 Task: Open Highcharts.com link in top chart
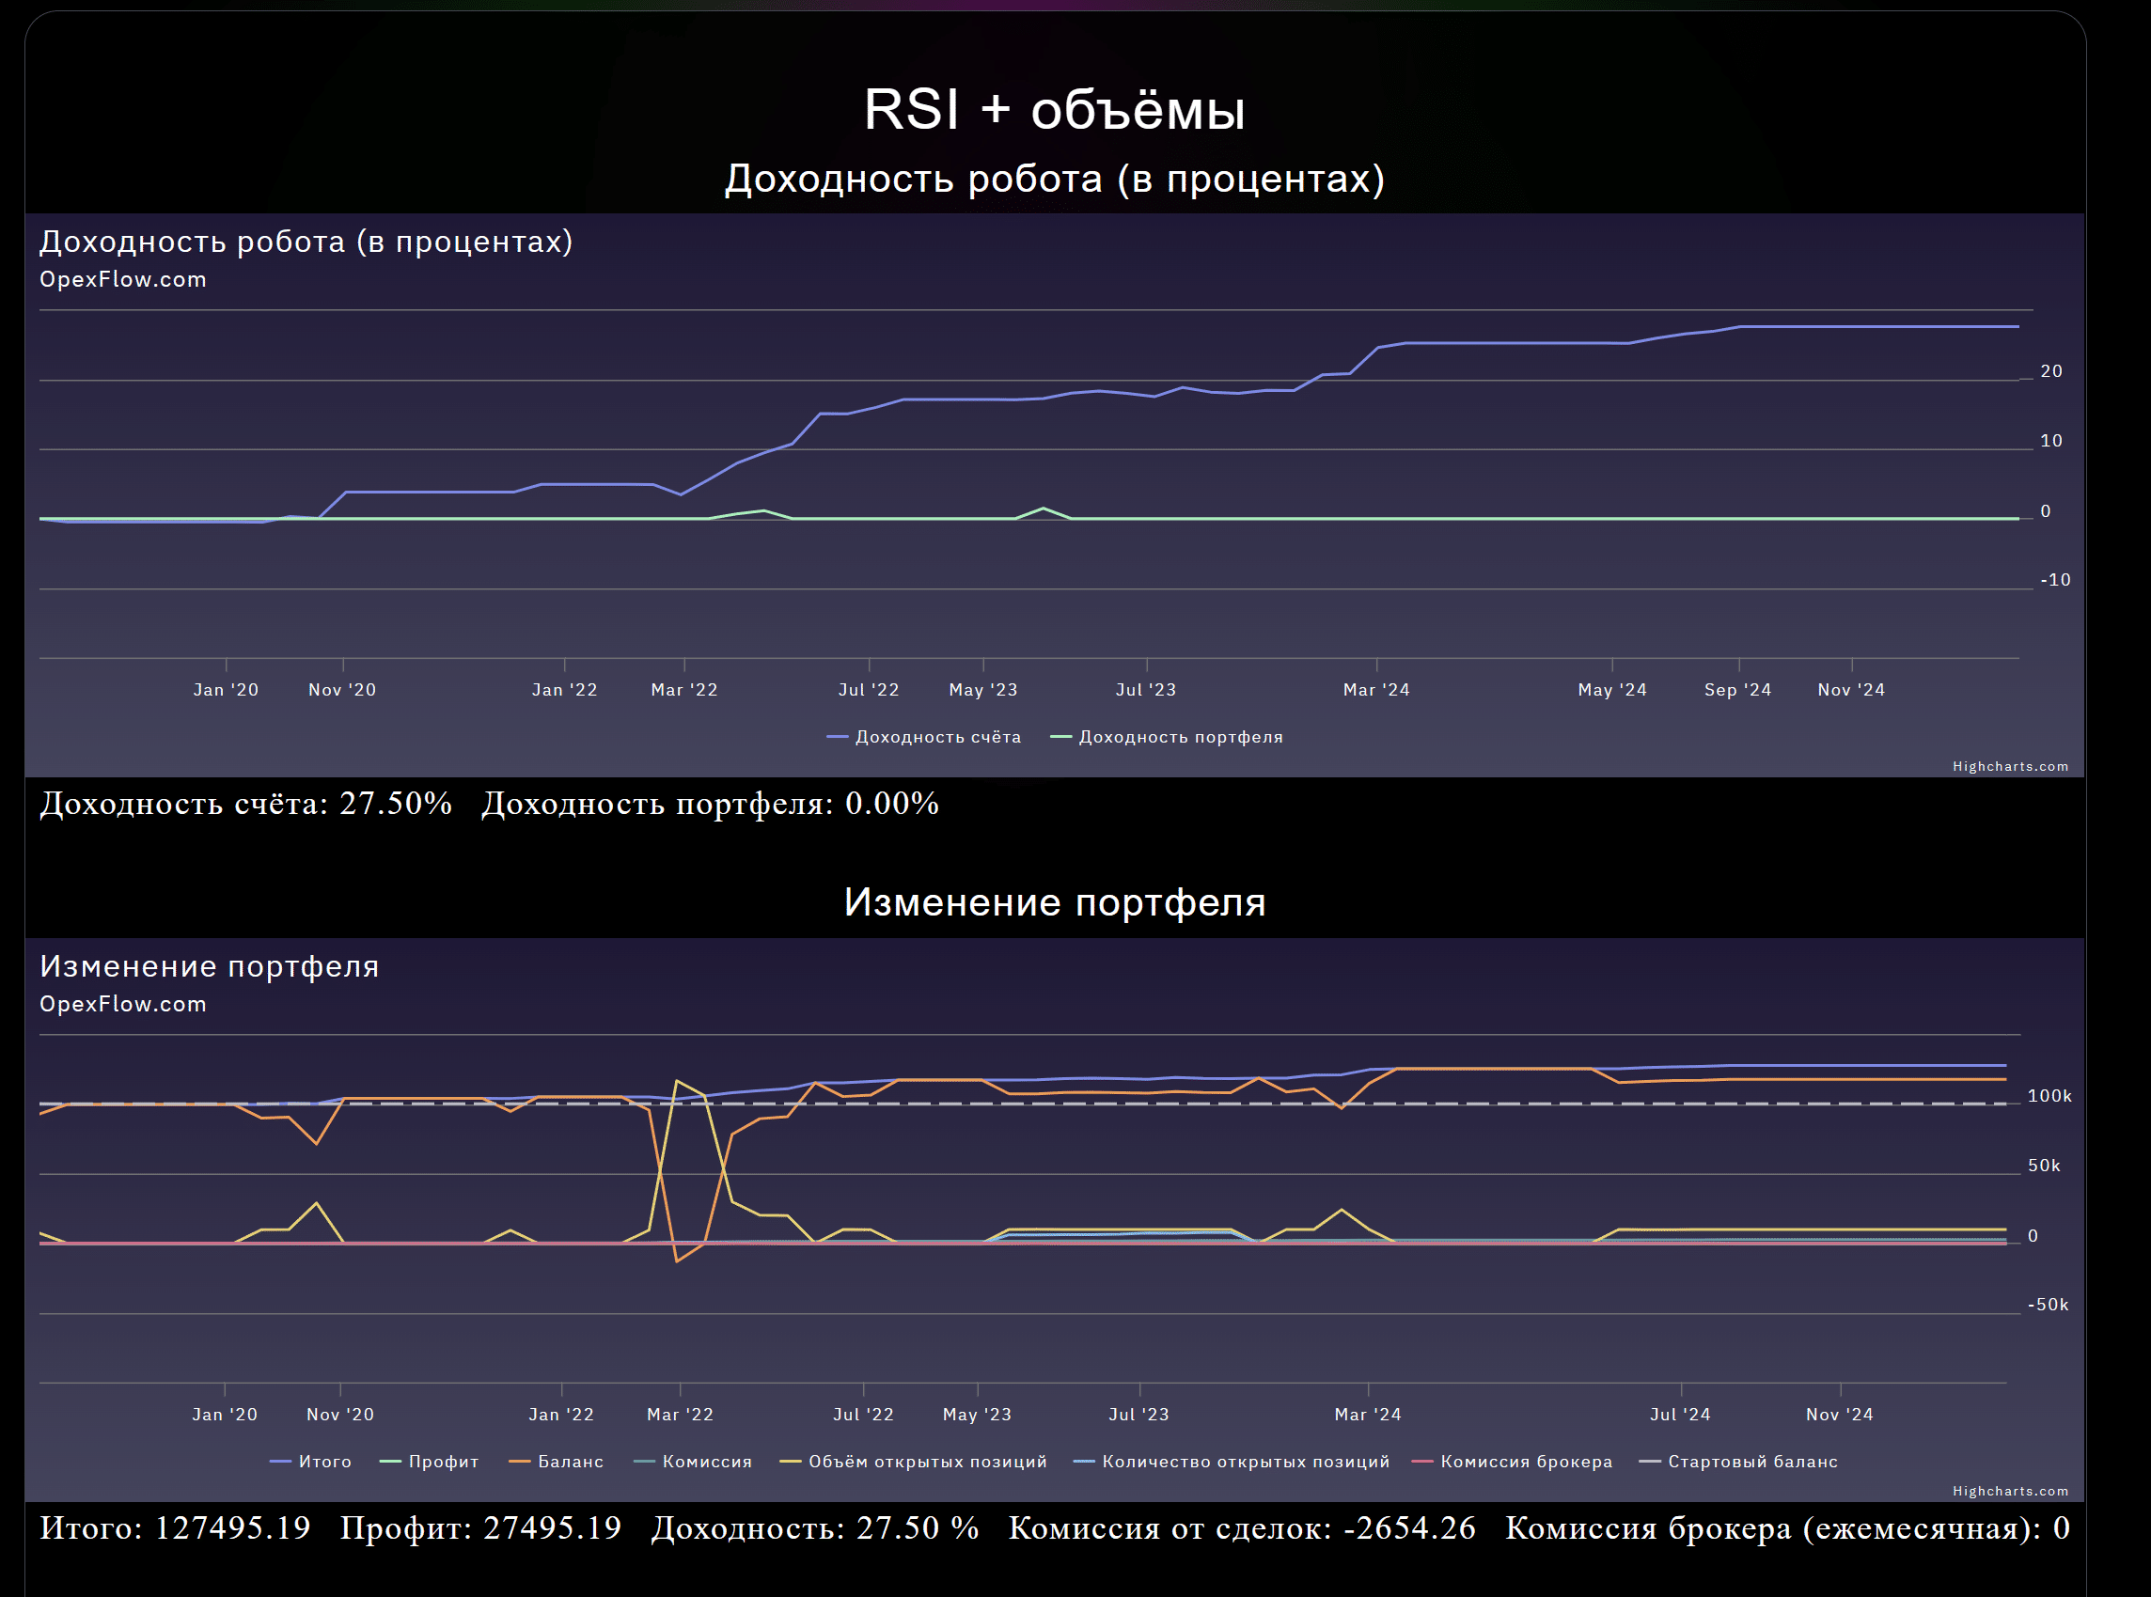pyautogui.click(x=2011, y=767)
